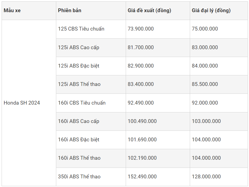The height and width of the screenshot is (187, 249).
Task: Click the "160i ABS Thể thao" version
Action: 79,158
